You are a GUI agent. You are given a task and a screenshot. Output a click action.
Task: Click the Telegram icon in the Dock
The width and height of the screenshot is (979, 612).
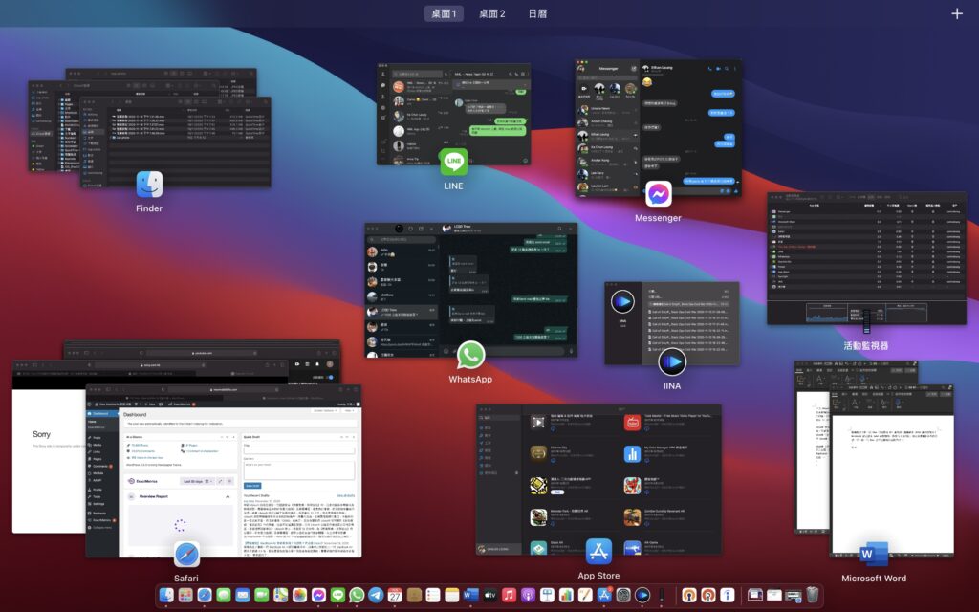(376, 595)
